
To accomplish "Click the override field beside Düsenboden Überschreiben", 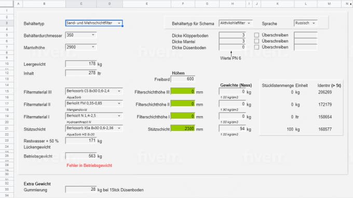I will coord(305,47).
